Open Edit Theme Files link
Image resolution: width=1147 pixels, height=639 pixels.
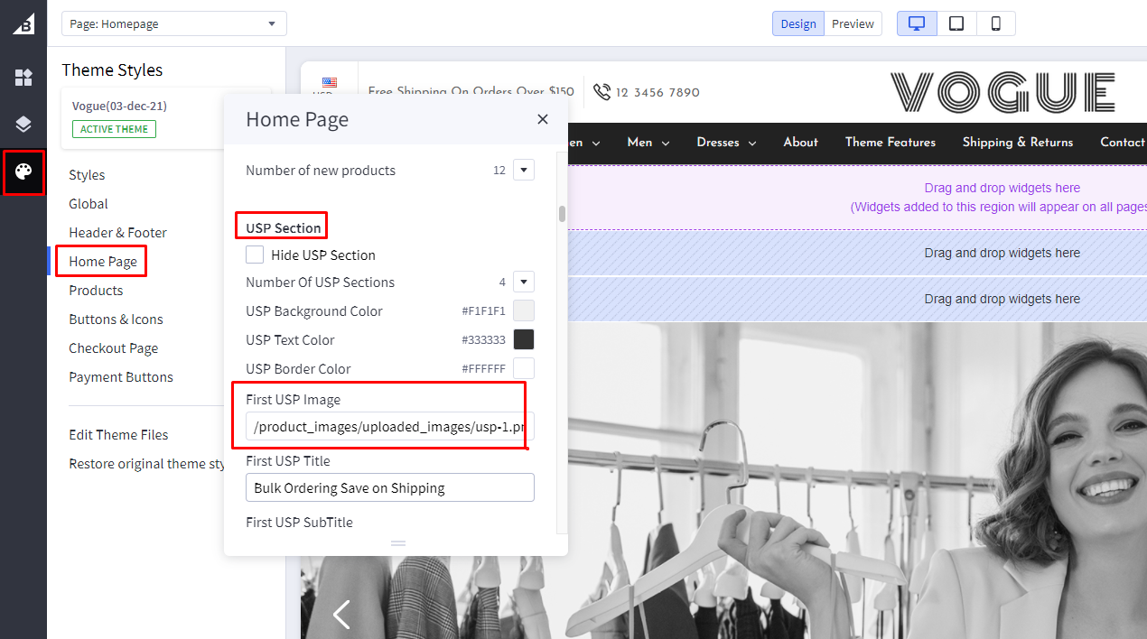point(118,435)
